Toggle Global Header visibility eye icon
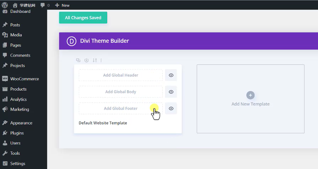318x169 pixels. [x=171, y=75]
